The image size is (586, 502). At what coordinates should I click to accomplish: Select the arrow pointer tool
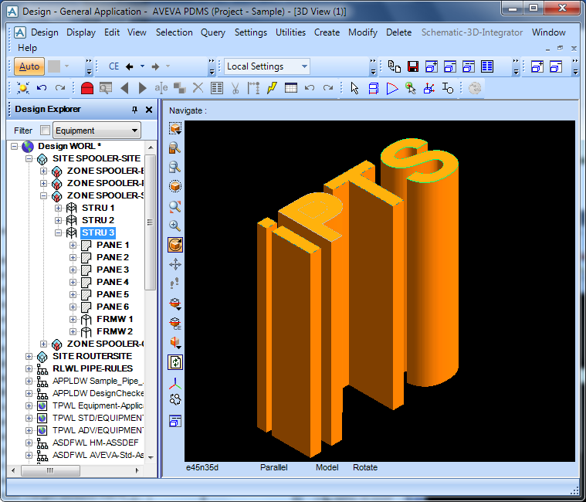click(x=354, y=88)
